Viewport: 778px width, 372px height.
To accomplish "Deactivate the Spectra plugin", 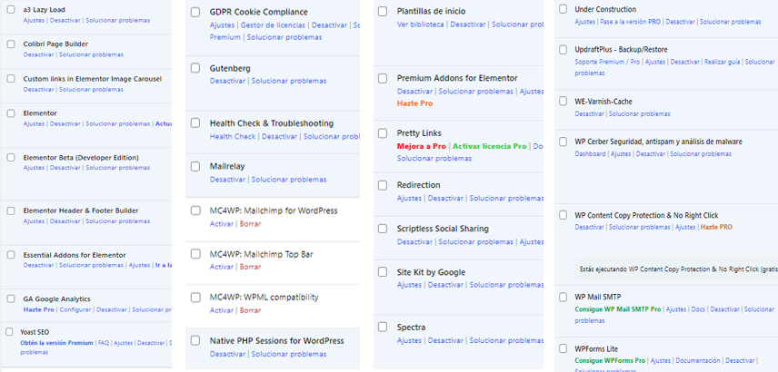I will pos(445,341).
